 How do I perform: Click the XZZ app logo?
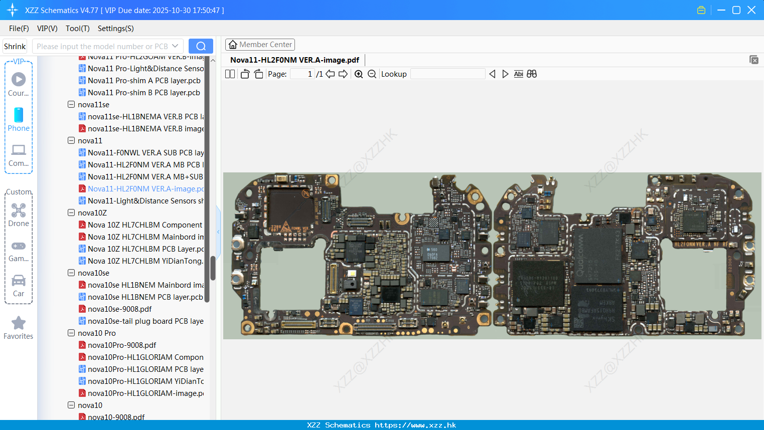point(12,10)
